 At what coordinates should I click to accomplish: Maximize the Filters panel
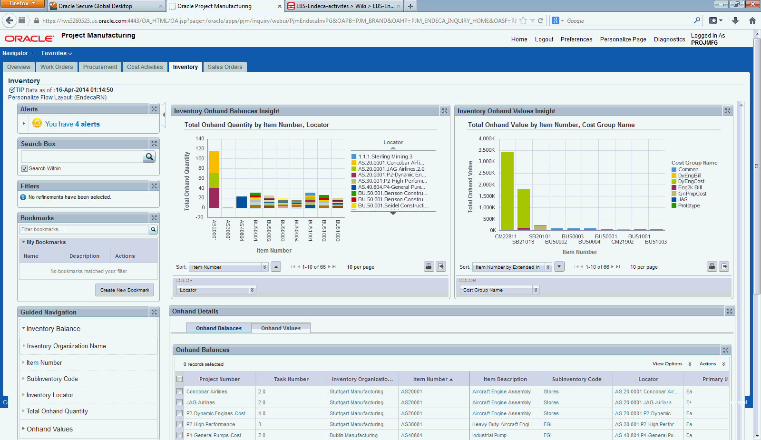(154, 186)
